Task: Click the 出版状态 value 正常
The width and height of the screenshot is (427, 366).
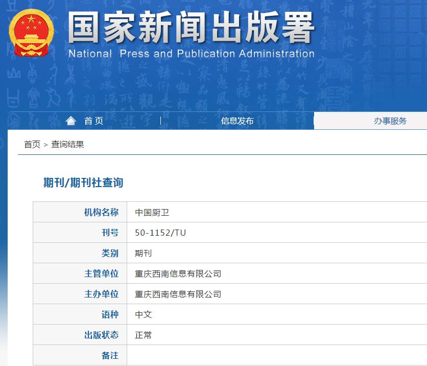Action: 143,334
